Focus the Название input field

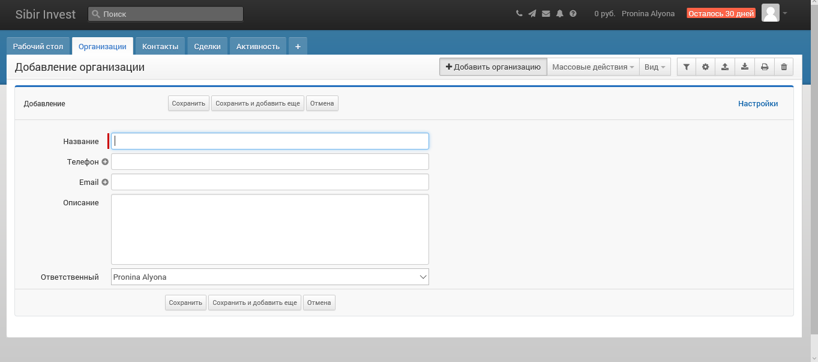click(x=270, y=141)
